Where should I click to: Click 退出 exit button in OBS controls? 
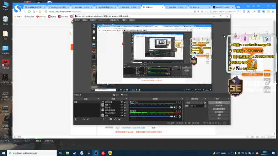tap(219, 118)
